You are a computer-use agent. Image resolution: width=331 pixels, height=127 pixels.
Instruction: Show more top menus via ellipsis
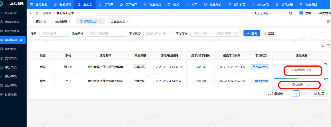pos(325,4)
